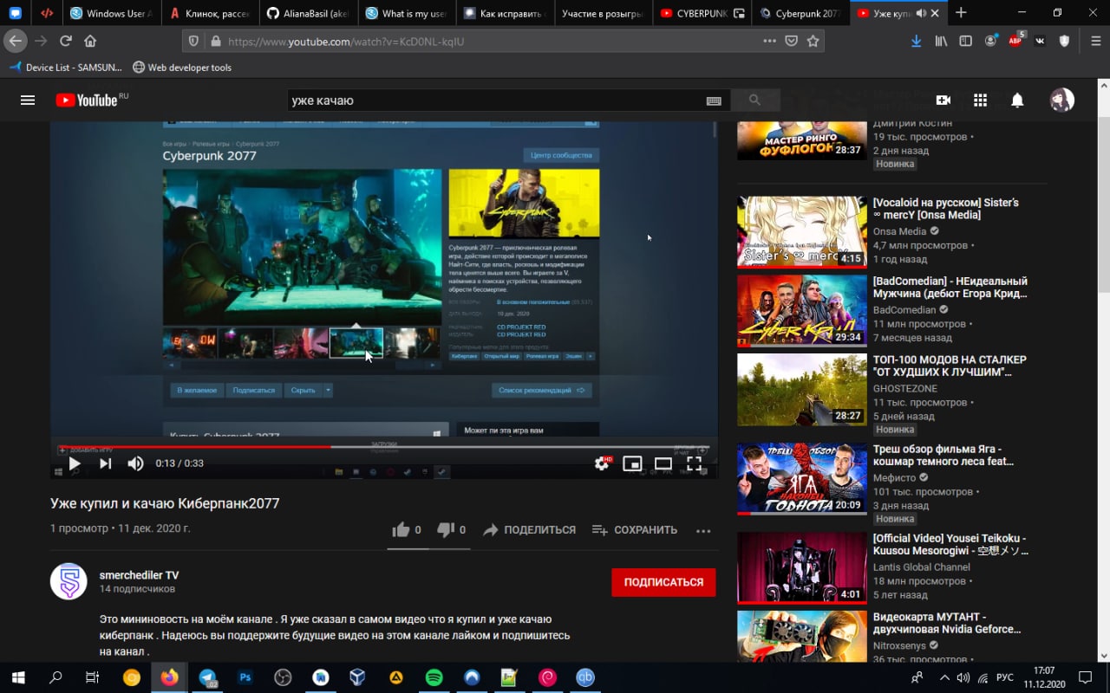The height and width of the screenshot is (693, 1110).
Task: Open the account avatar menu
Action: 1061,100
